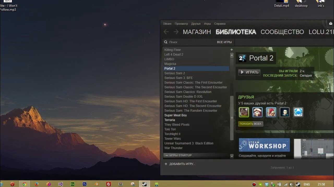Select Super Meat Boy
The image size is (334, 187).
(x=176, y=115)
